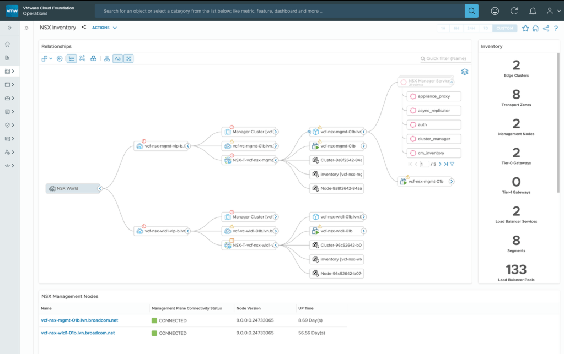Expand the vcf-nsx-wld1-01b node arrow
The width and height of the screenshot is (564, 354).
[x=364, y=231]
